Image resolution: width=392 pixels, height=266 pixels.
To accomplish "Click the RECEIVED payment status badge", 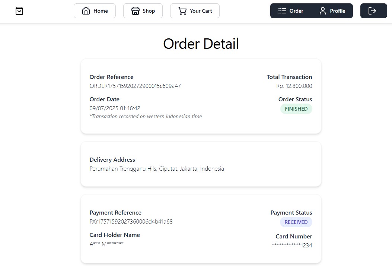I will click(296, 222).
